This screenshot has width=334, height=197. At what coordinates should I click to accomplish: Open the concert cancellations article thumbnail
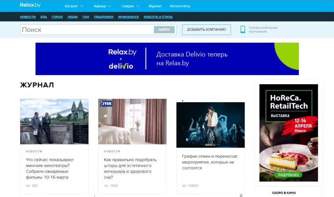211,125
